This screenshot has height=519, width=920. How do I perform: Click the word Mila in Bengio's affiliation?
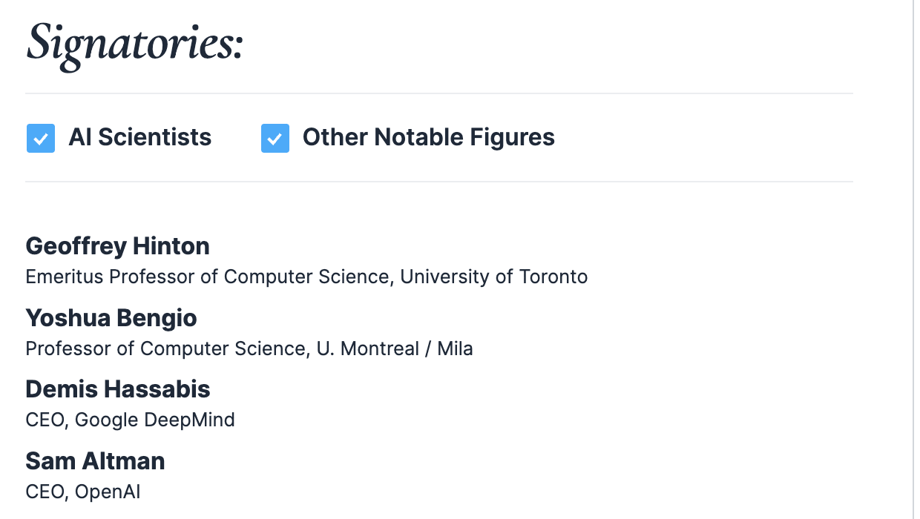point(455,348)
